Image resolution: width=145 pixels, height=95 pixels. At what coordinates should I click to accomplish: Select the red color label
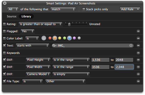pos(50,38)
